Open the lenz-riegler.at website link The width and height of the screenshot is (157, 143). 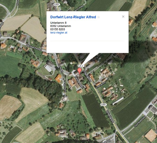point(59,33)
